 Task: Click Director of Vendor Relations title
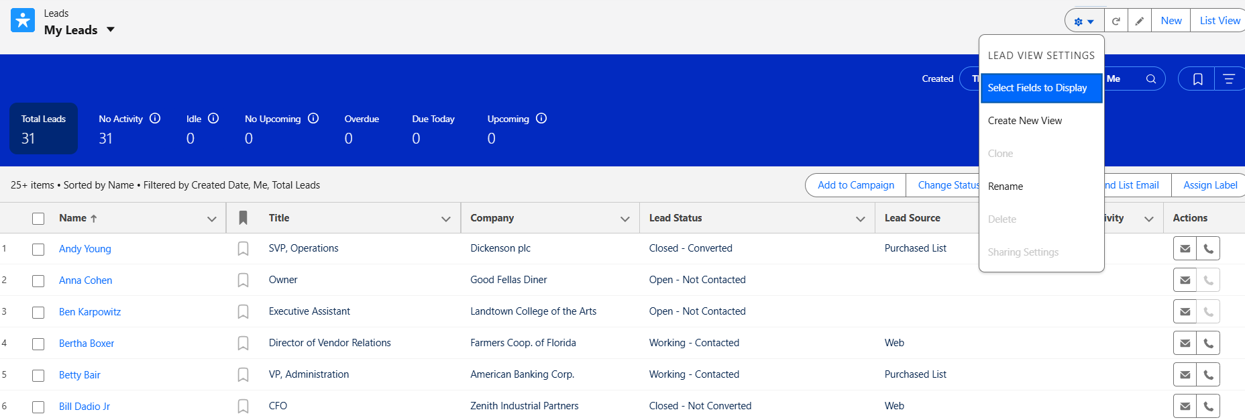coord(330,343)
